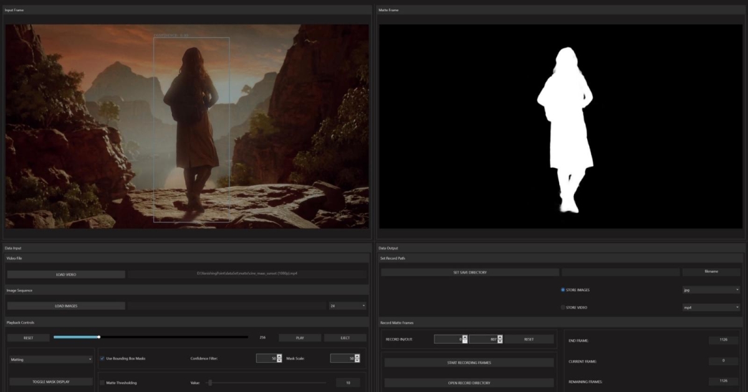The image size is (748, 392).
Task: Click the Playback Controls section header
Action: coord(187,322)
